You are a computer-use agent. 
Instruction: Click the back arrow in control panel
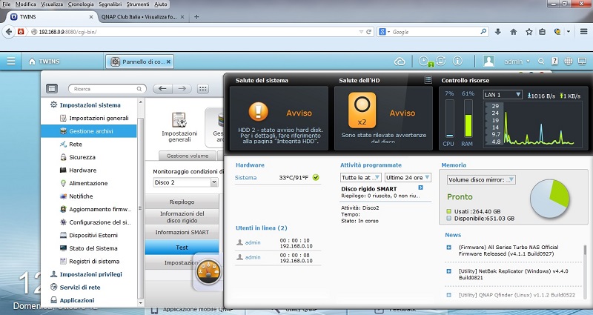[163, 88]
